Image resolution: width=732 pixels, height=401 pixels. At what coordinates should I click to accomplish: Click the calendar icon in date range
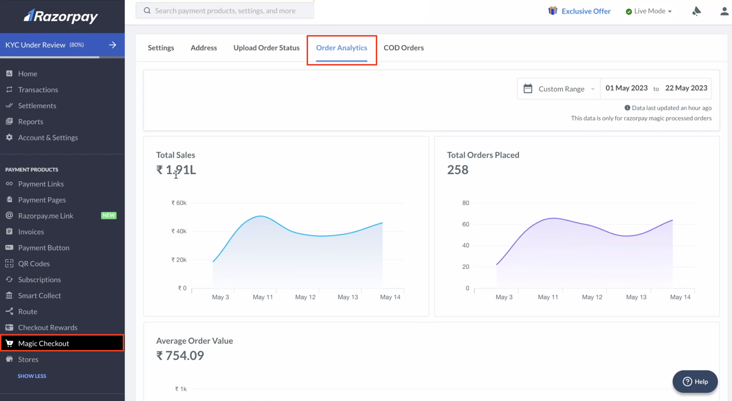point(528,89)
